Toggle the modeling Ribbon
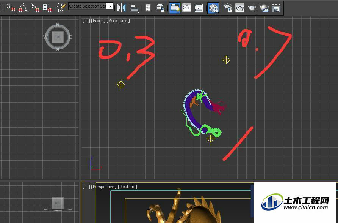This screenshot has width=338, height=223. 175,8
